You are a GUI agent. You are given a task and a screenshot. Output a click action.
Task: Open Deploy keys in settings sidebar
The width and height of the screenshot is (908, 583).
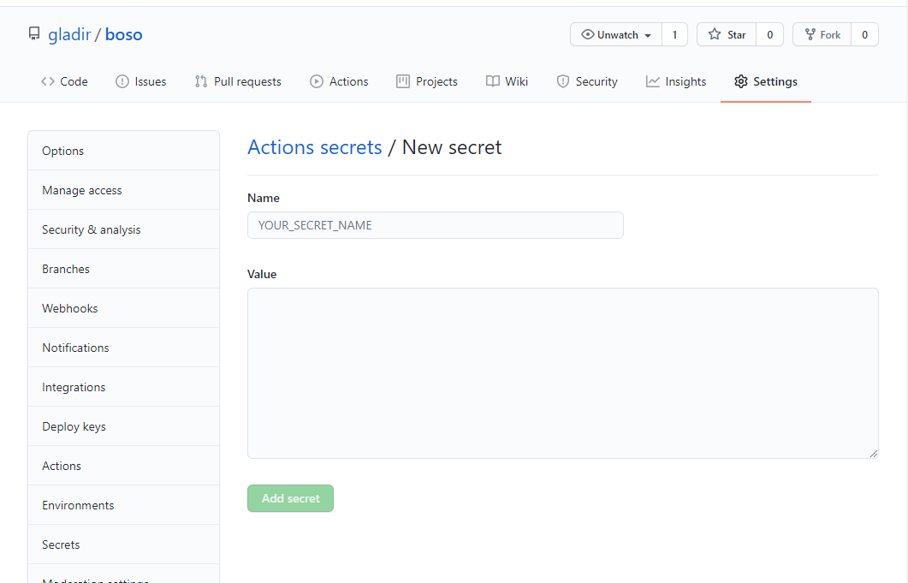pyautogui.click(x=74, y=426)
